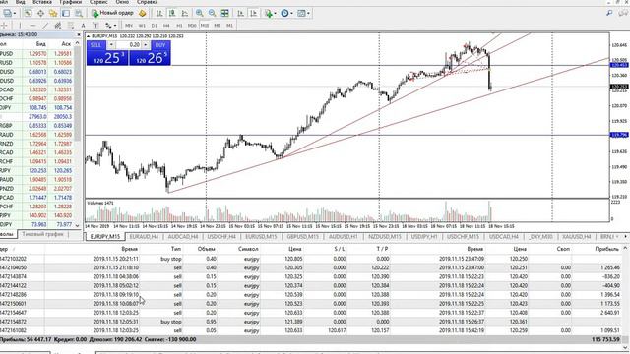Image resolution: width=630 pixels, height=354 pixels.
Task: Close the Market Watch panel
Action: 79,35
